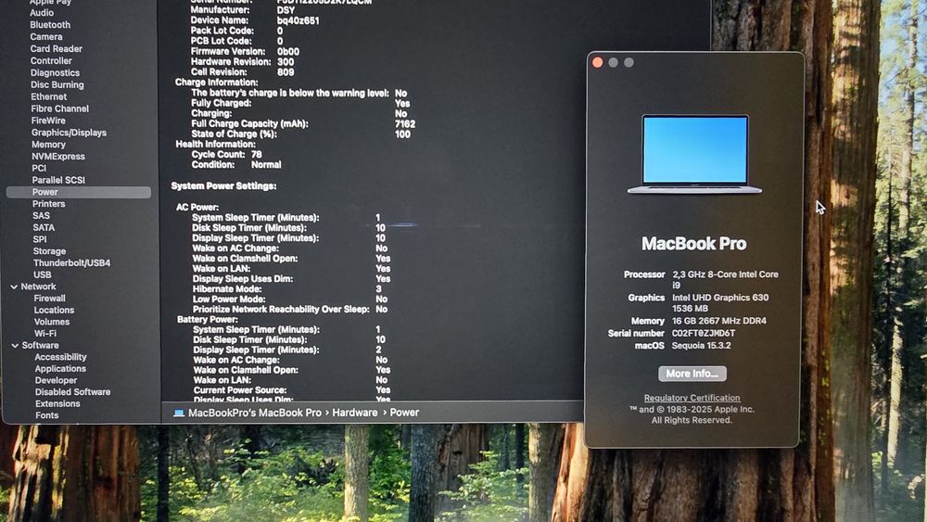
Task: Select Software category label in sidebar
Action: click(x=40, y=345)
